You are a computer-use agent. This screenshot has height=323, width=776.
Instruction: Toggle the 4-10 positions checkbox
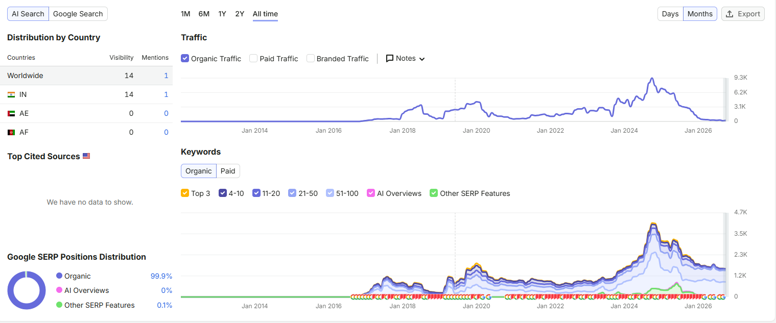(x=223, y=193)
